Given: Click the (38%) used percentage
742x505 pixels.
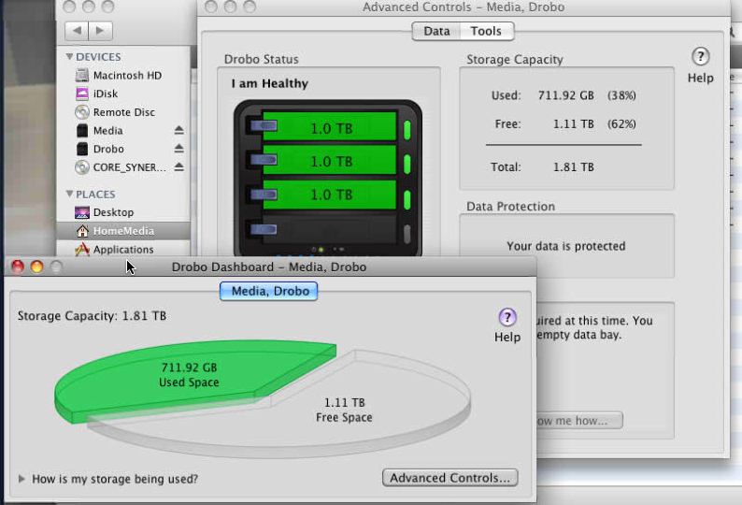Looking at the screenshot, I should [x=621, y=95].
